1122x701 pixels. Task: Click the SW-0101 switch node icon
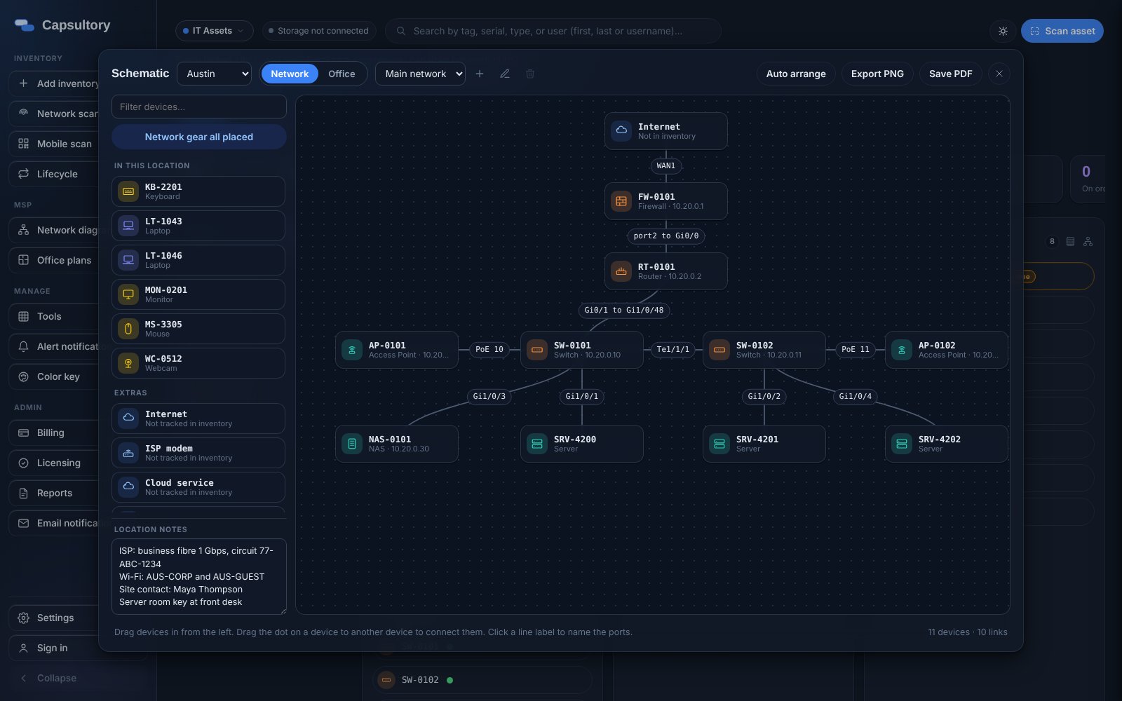[x=537, y=350]
